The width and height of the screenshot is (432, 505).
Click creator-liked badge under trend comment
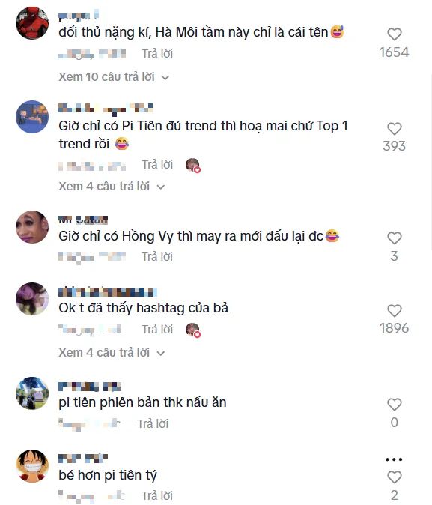(193, 166)
